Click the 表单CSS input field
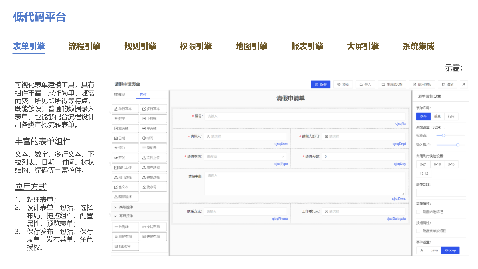The width and height of the screenshot is (478, 269). pyautogui.click(x=441, y=193)
